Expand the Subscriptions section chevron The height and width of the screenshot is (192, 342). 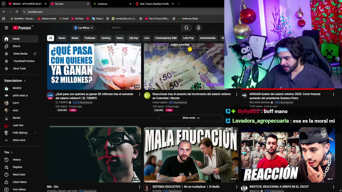(25, 81)
